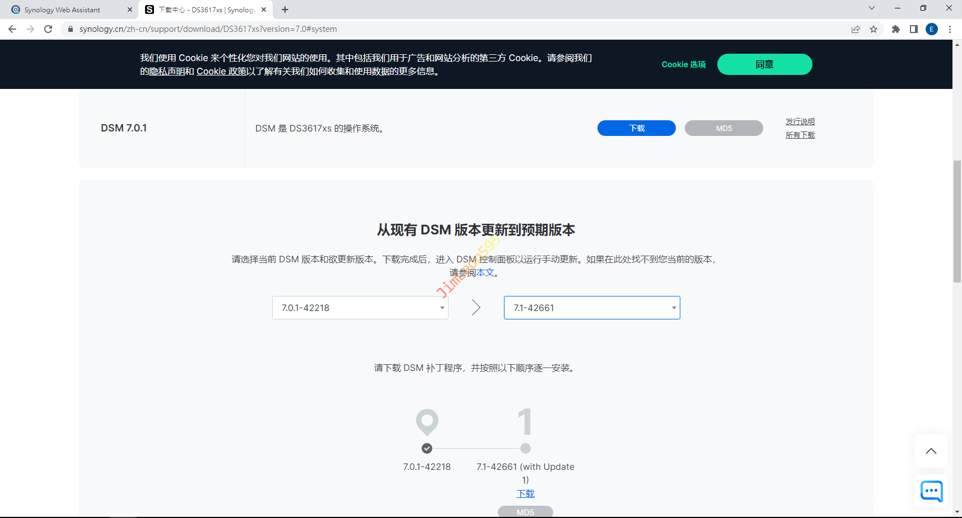Toggle the browser side panel icon
This screenshot has width=962, height=518.
[x=914, y=29]
